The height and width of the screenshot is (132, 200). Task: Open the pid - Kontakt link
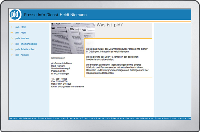22,55
